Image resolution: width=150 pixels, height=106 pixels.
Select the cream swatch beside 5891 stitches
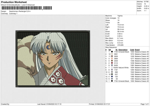(112, 54)
